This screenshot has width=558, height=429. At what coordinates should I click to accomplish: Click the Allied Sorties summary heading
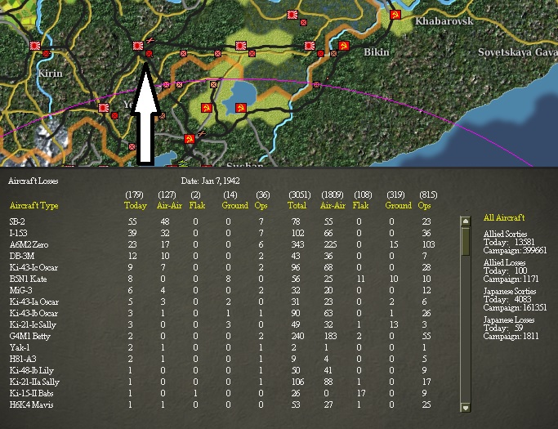click(x=506, y=234)
